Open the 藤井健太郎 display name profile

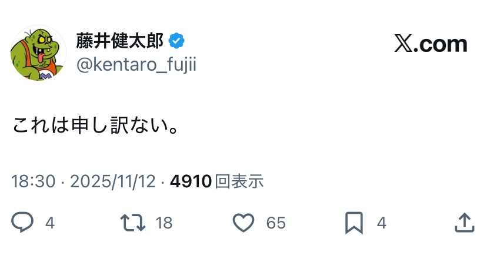[x=120, y=41]
